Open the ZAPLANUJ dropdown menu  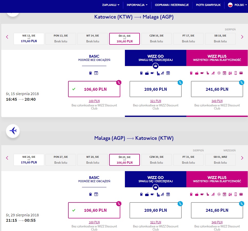[111, 5]
